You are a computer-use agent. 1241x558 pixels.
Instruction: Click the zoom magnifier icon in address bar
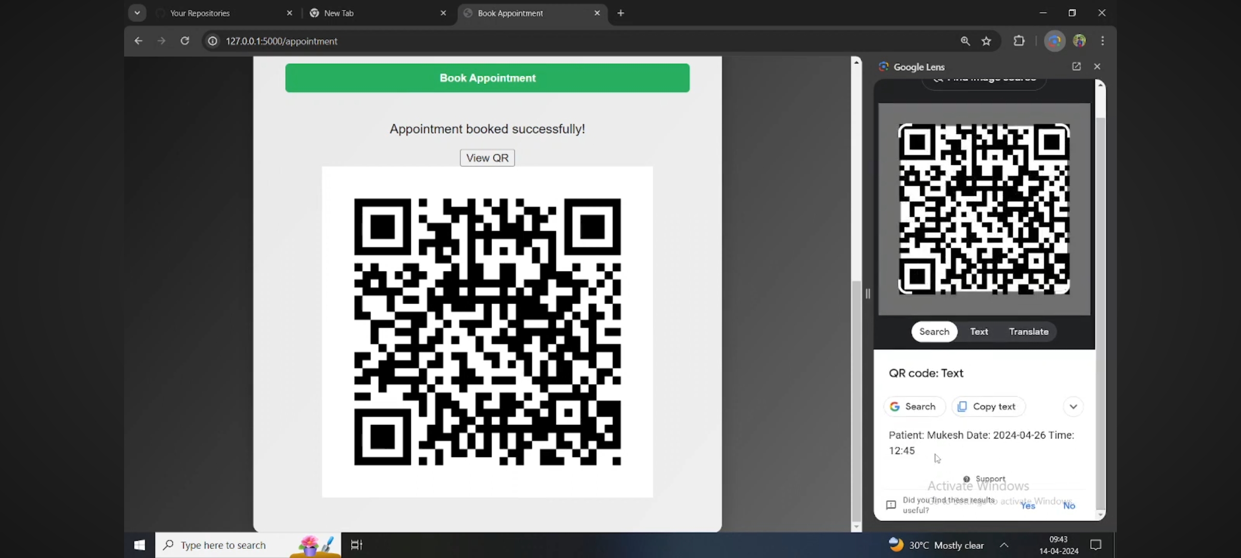[965, 41]
